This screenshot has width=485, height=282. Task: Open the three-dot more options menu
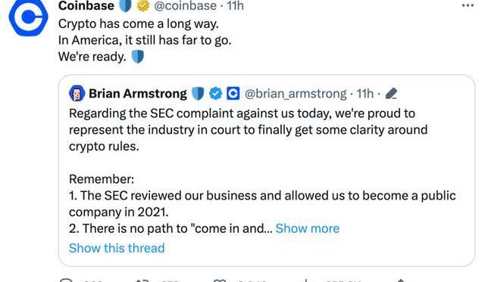[468, 5]
